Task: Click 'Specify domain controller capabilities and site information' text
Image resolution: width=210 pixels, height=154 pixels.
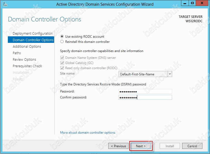Action: 102,51
